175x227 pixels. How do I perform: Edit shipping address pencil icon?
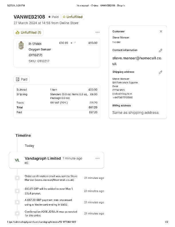pyautogui.click(x=160, y=72)
